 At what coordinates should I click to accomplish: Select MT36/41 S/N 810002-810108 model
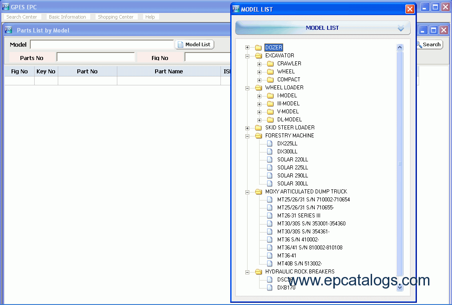point(310,248)
